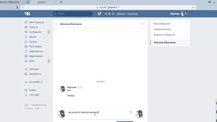Open the Разработчикам footer link

tap(39, 105)
